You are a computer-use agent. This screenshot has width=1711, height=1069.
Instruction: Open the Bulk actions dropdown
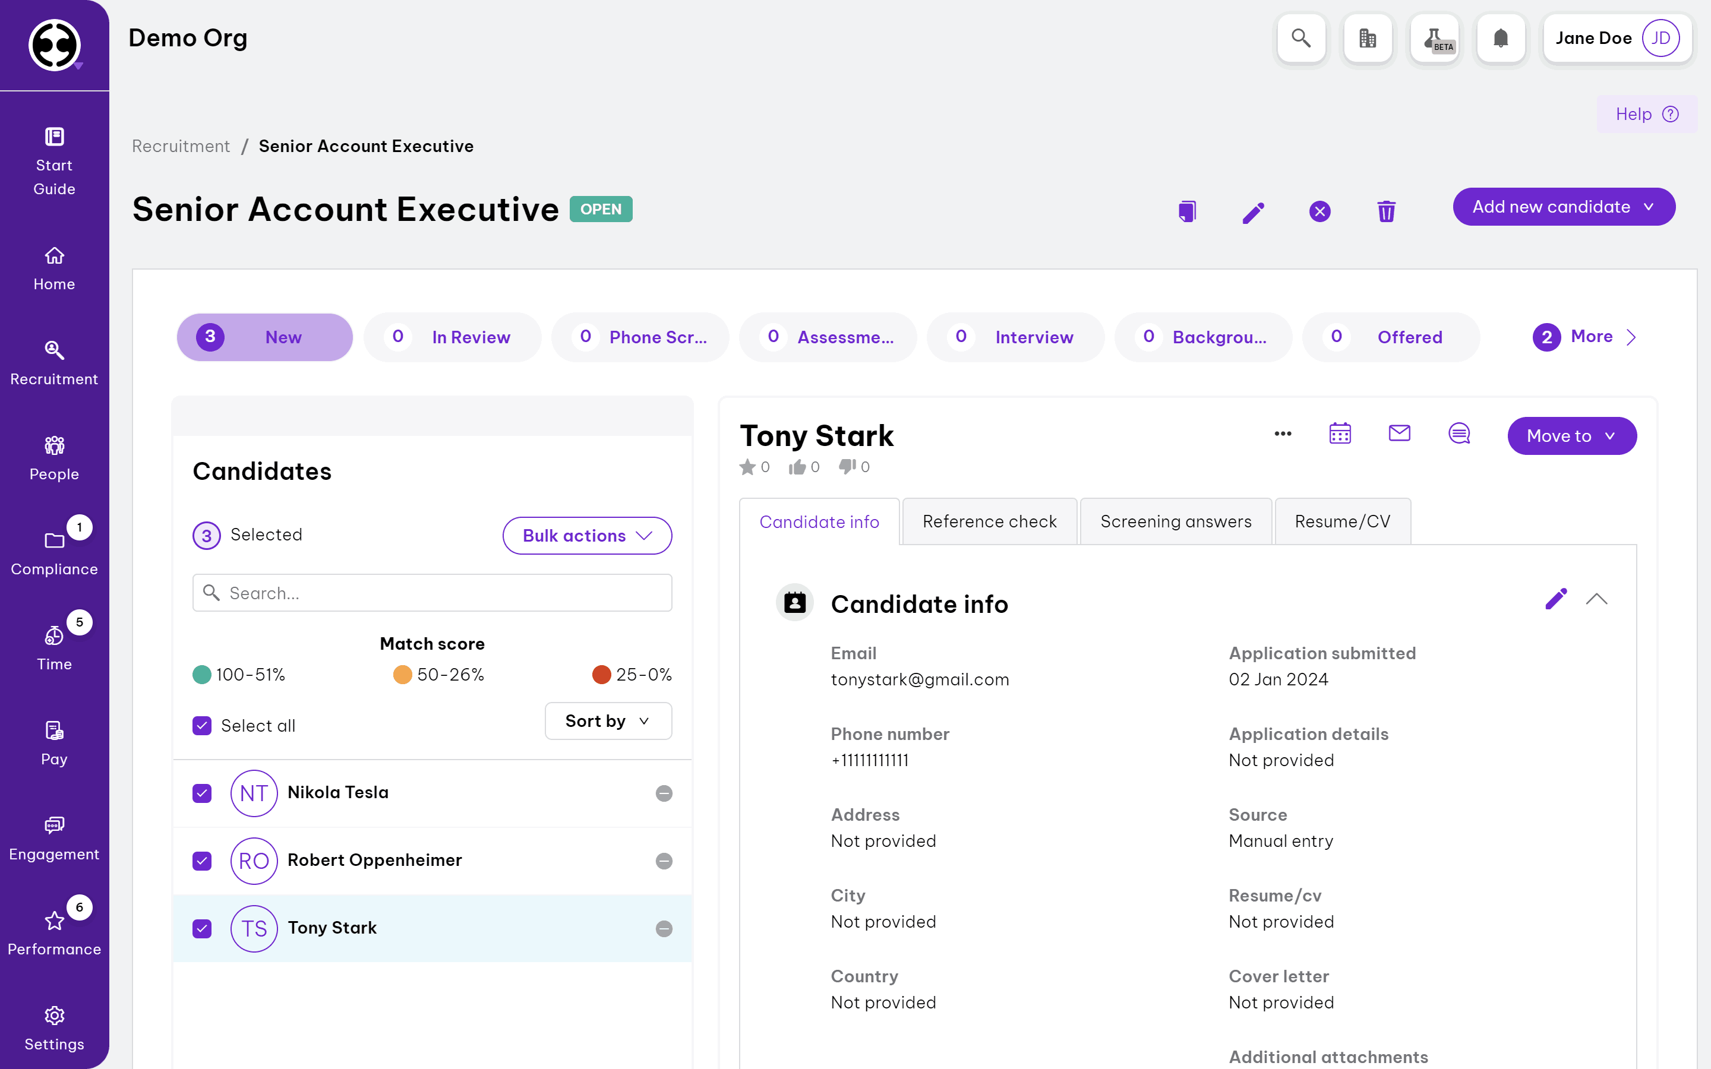tap(587, 536)
